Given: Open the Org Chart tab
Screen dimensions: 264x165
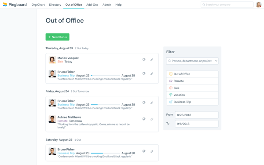Looking at the screenshot, I should point(38,5).
